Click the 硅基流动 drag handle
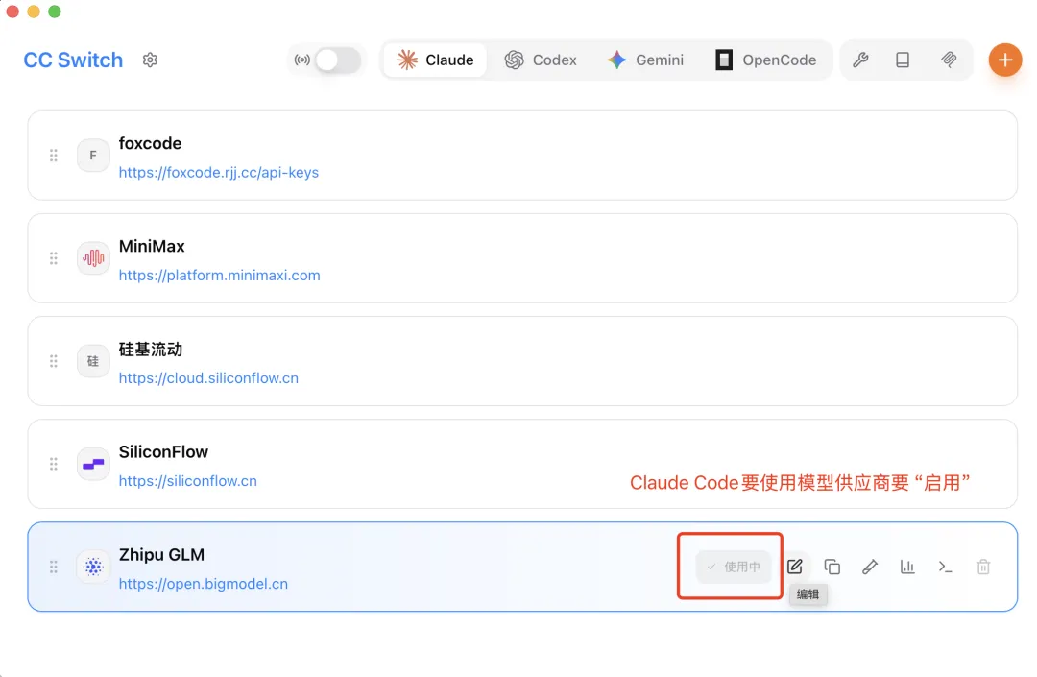 (54, 361)
